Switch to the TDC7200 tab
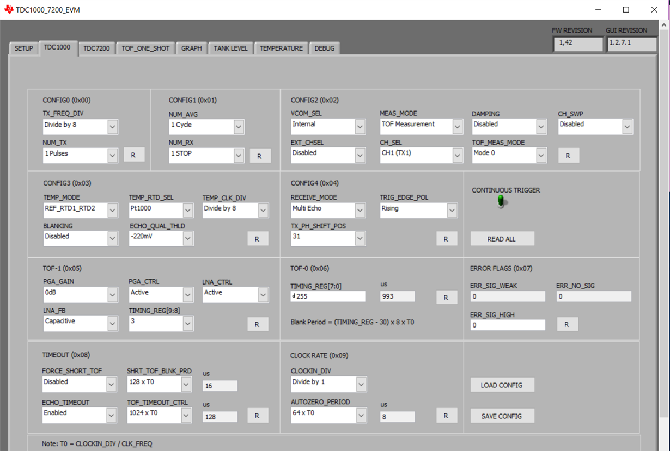 96,48
